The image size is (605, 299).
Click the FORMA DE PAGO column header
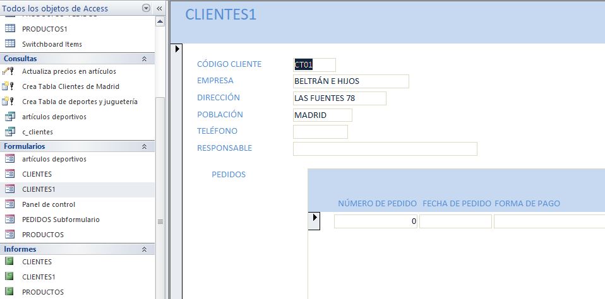(x=527, y=204)
